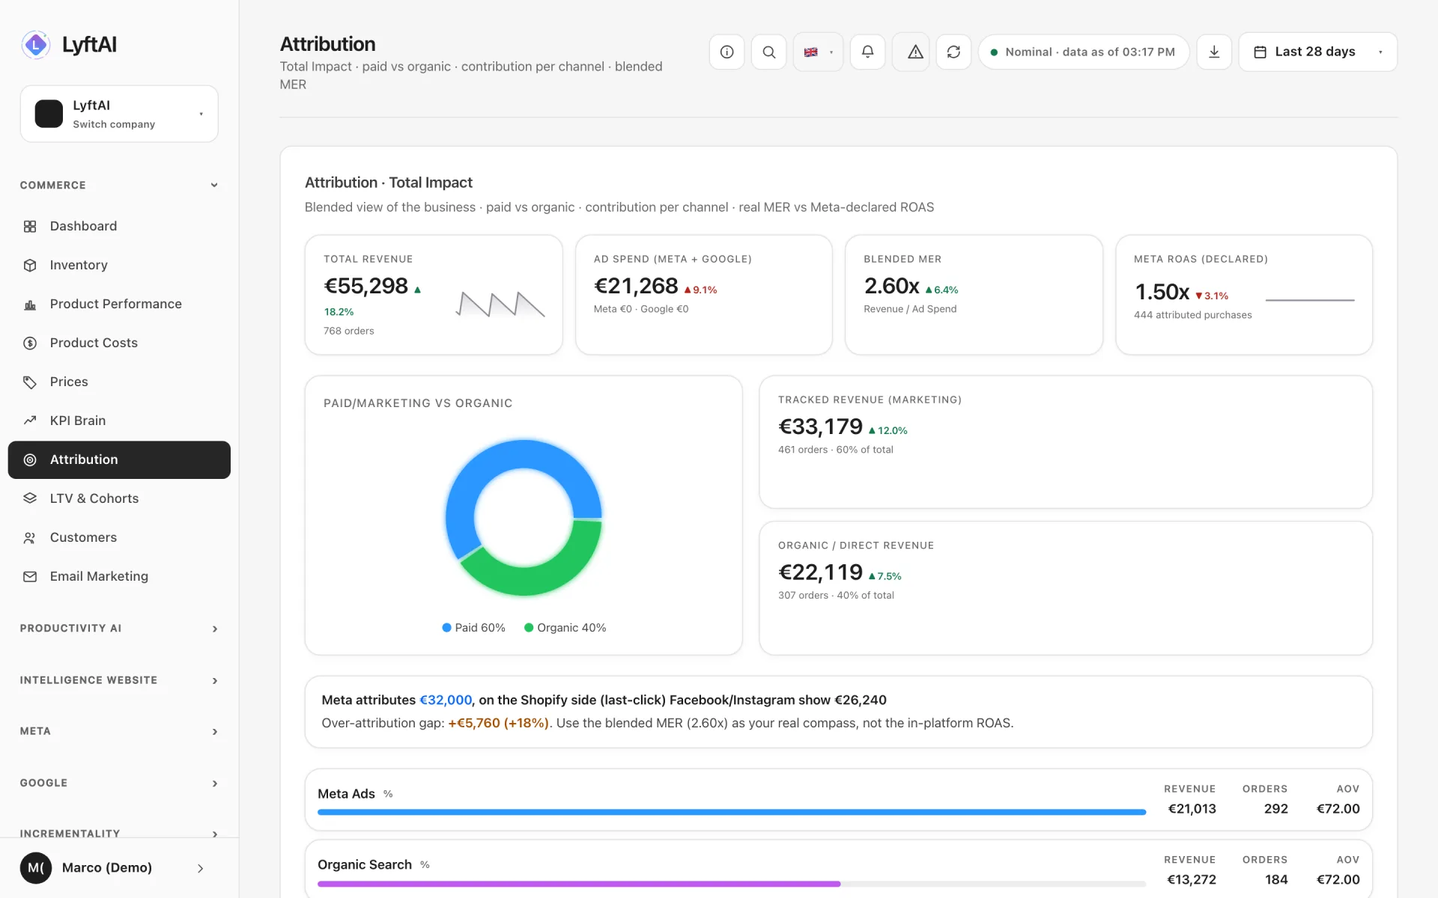Open the notifications bell
Screen dimensions: 1438x898
pos(867,52)
